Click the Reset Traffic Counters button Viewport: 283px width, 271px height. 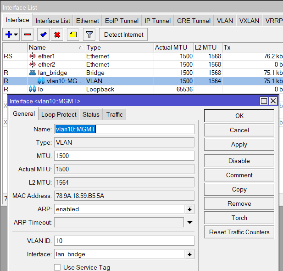(x=239, y=232)
